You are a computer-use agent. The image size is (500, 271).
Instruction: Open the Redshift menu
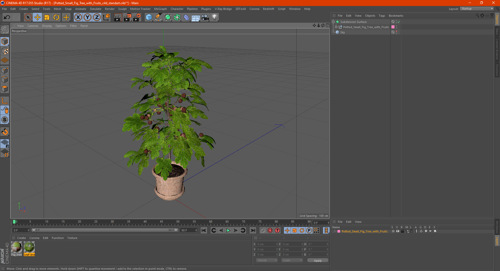[268, 9]
